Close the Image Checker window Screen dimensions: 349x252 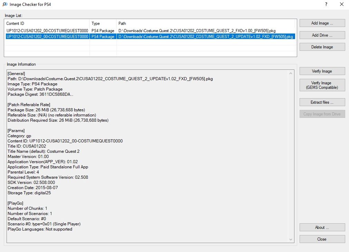342,4
